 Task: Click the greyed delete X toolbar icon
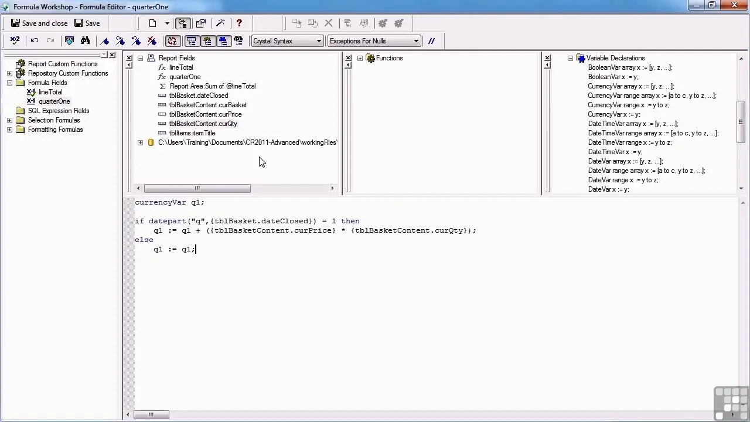tap(329, 23)
